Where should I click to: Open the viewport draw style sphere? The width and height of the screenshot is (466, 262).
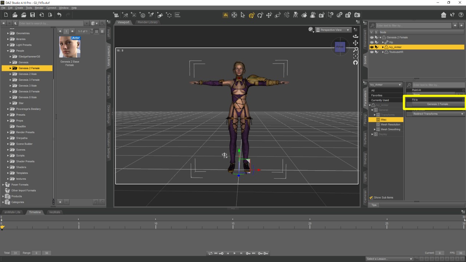(311, 30)
